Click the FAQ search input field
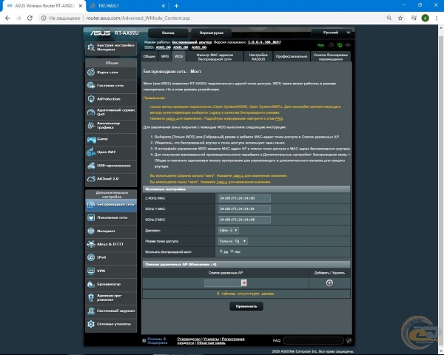444x355 pixels. (x=313, y=340)
